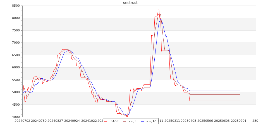Click the 4000 y-axis label

16,117
